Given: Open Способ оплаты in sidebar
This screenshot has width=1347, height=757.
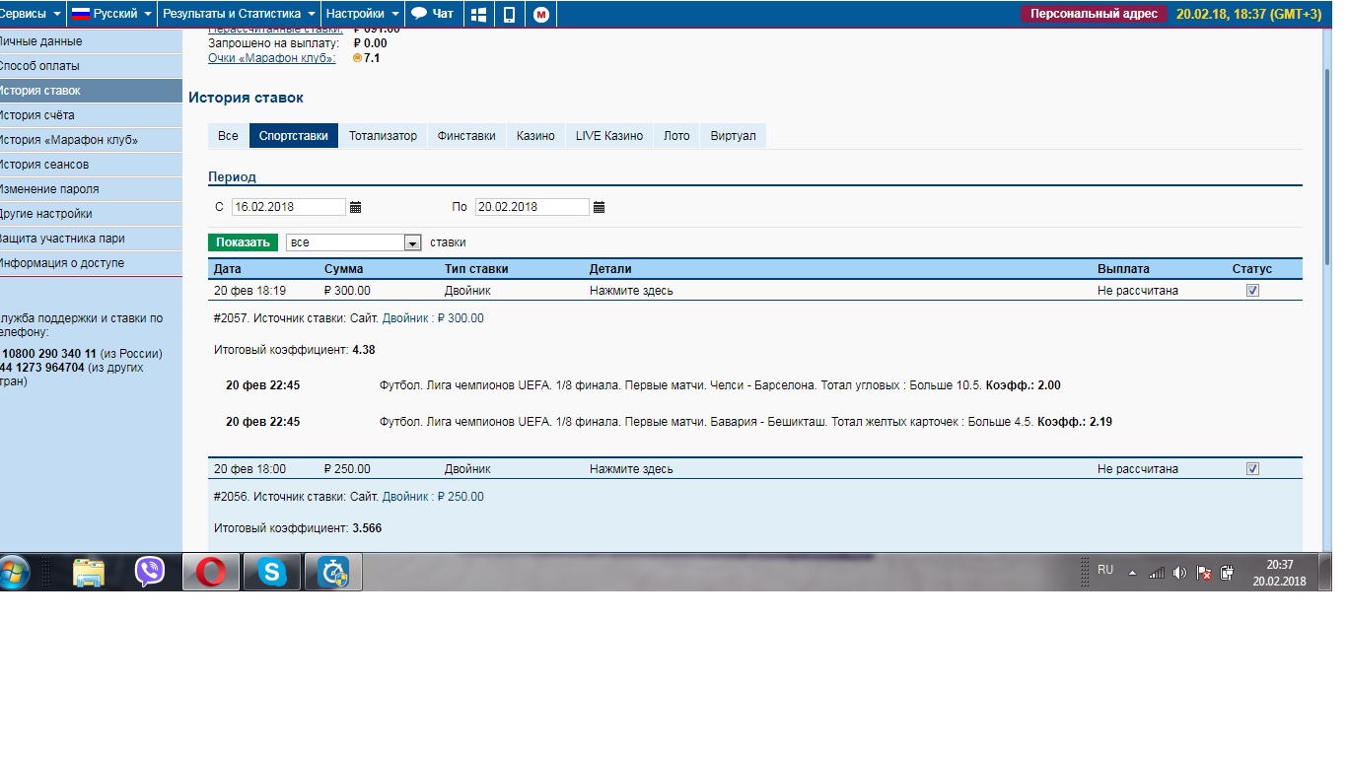Looking at the screenshot, I should 91,66.
